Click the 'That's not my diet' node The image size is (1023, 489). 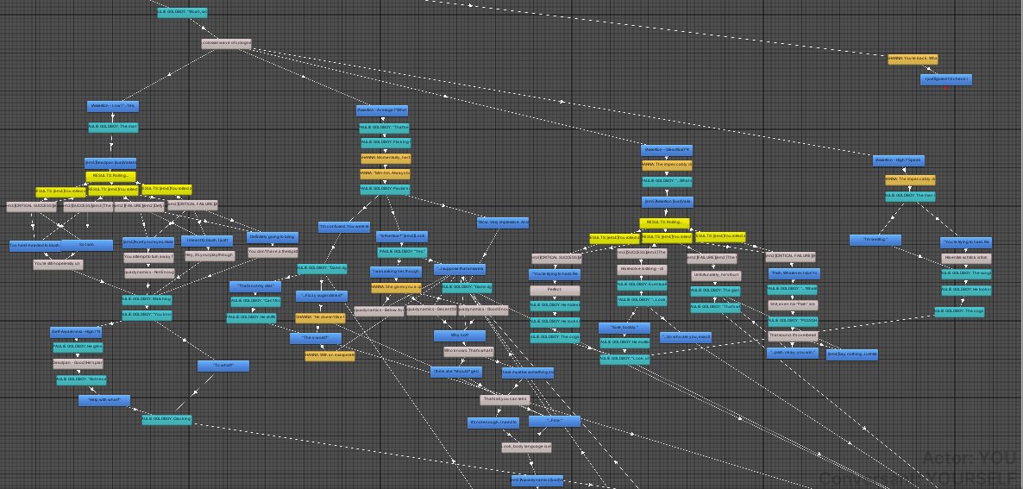point(255,286)
